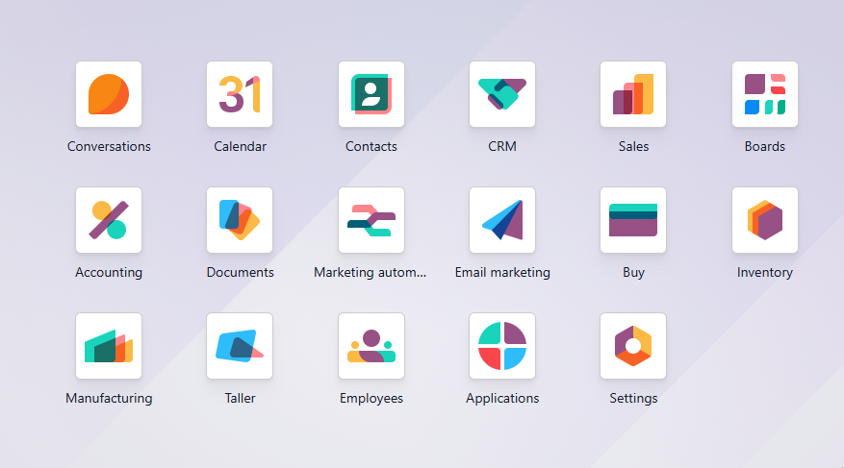Open the Accounting percent icon

click(x=109, y=220)
